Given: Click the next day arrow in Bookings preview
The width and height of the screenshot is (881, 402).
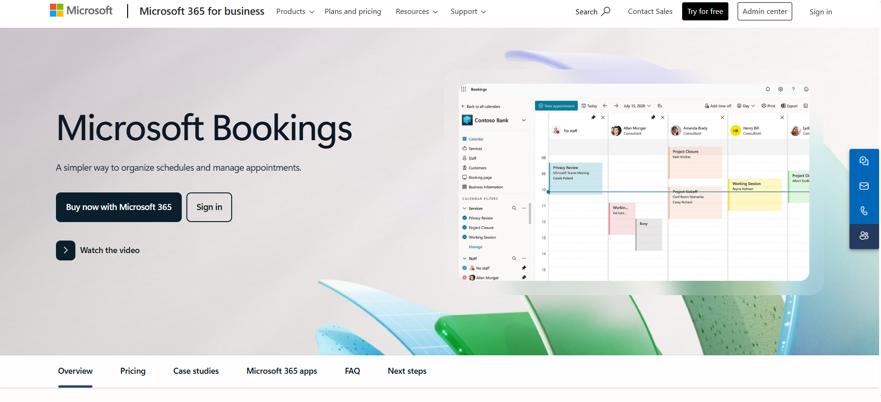Looking at the screenshot, I should (x=616, y=106).
